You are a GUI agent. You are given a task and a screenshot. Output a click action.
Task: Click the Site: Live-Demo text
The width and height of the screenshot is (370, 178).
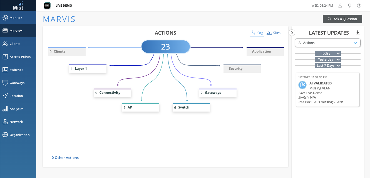click(x=311, y=93)
